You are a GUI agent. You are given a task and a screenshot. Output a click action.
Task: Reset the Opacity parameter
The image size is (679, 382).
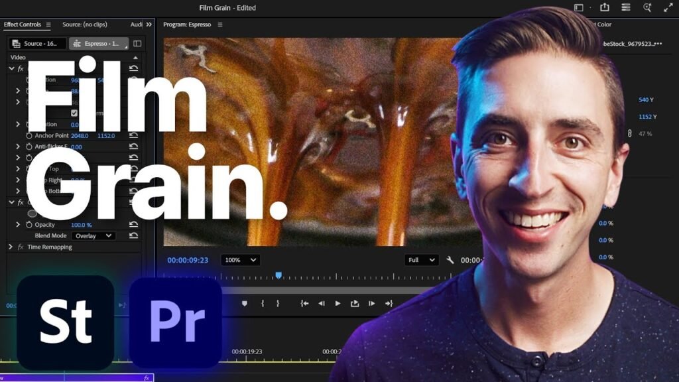134,224
